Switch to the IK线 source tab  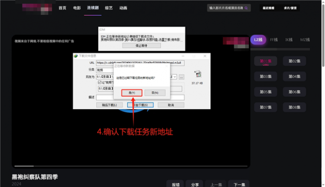click(289, 40)
